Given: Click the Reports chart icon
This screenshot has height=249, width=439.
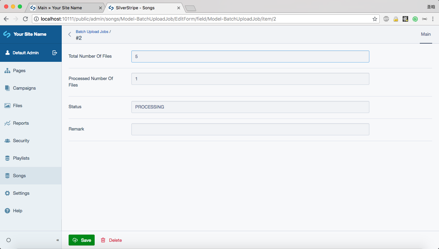Looking at the screenshot, I should (x=7, y=123).
